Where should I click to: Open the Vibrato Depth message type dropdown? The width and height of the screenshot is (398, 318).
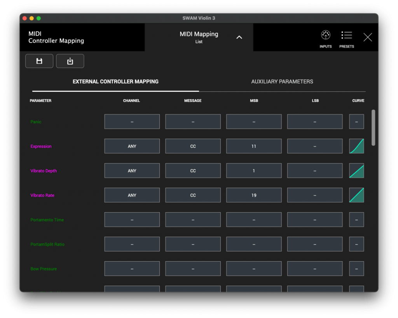pos(193,171)
